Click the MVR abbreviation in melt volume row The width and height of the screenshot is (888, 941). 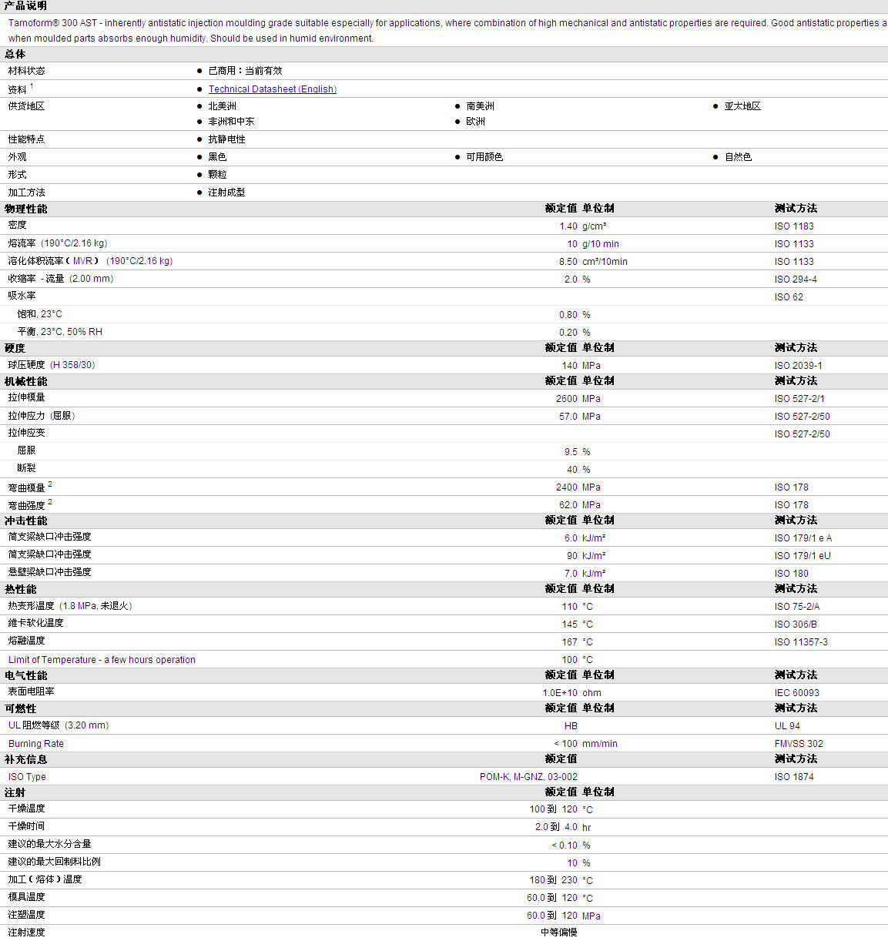(x=82, y=261)
